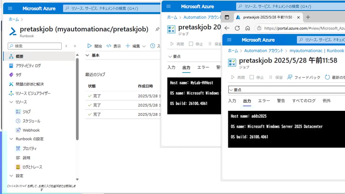
Task: Click the browser back arrow
Action: (227, 28)
